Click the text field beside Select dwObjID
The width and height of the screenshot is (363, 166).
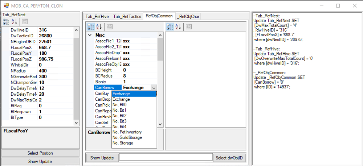pyautogui.click(x=166, y=157)
